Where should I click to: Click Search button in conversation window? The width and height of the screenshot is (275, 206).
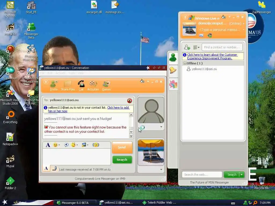coord(122,160)
